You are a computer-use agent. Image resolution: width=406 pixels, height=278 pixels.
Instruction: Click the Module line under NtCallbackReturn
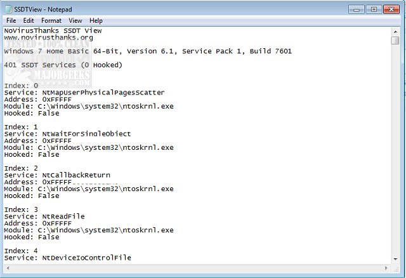tap(89, 189)
